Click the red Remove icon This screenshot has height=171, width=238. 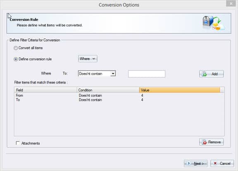point(204,142)
